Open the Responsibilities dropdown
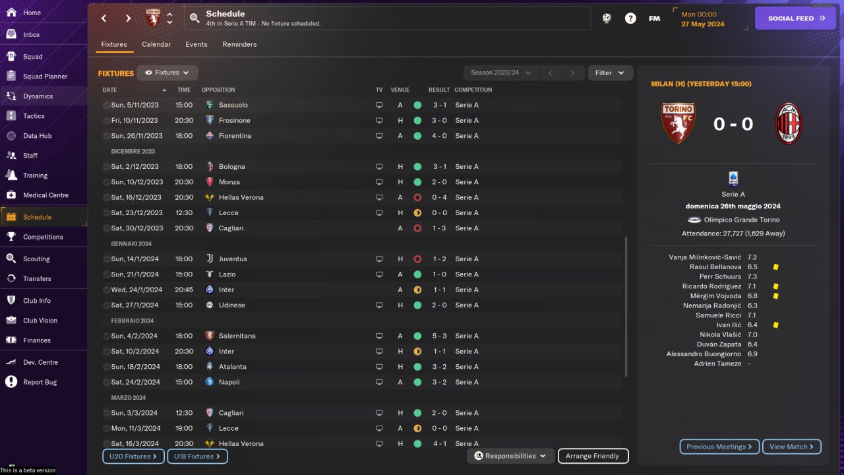Viewport: 844px width, 475px height. (511, 456)
